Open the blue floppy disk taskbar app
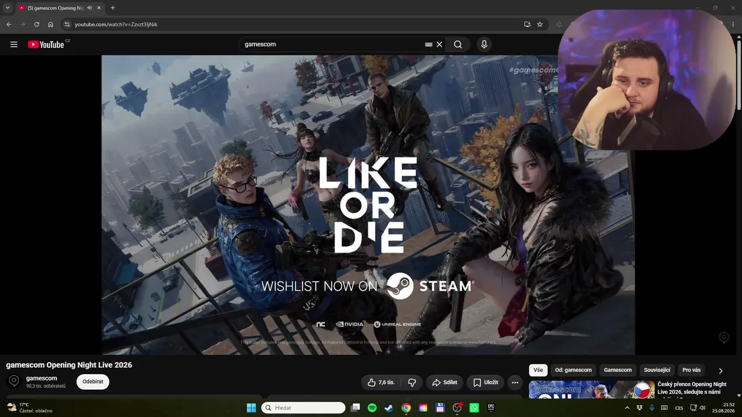The image size is (742, 417). [x=440, y=408]
